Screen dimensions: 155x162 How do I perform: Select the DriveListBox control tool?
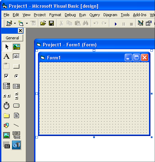17,106
